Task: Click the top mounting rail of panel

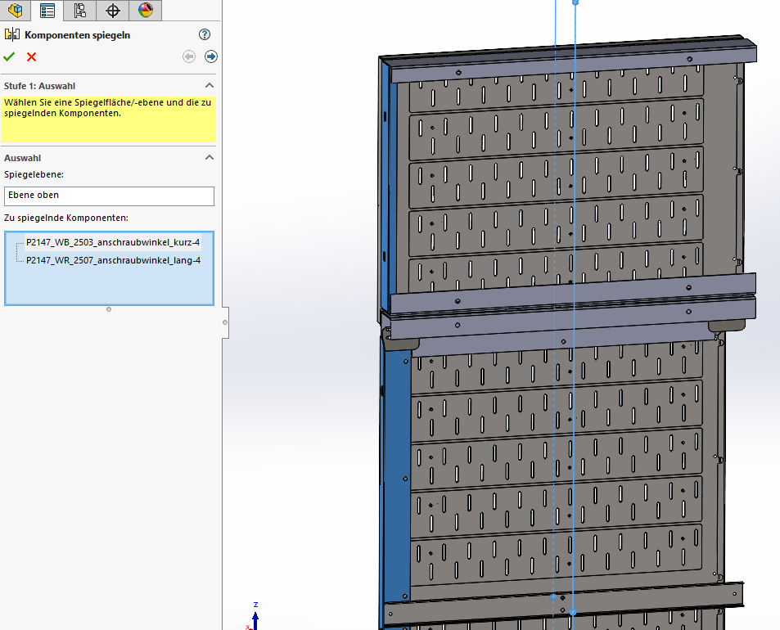Action: coord(572,63)
